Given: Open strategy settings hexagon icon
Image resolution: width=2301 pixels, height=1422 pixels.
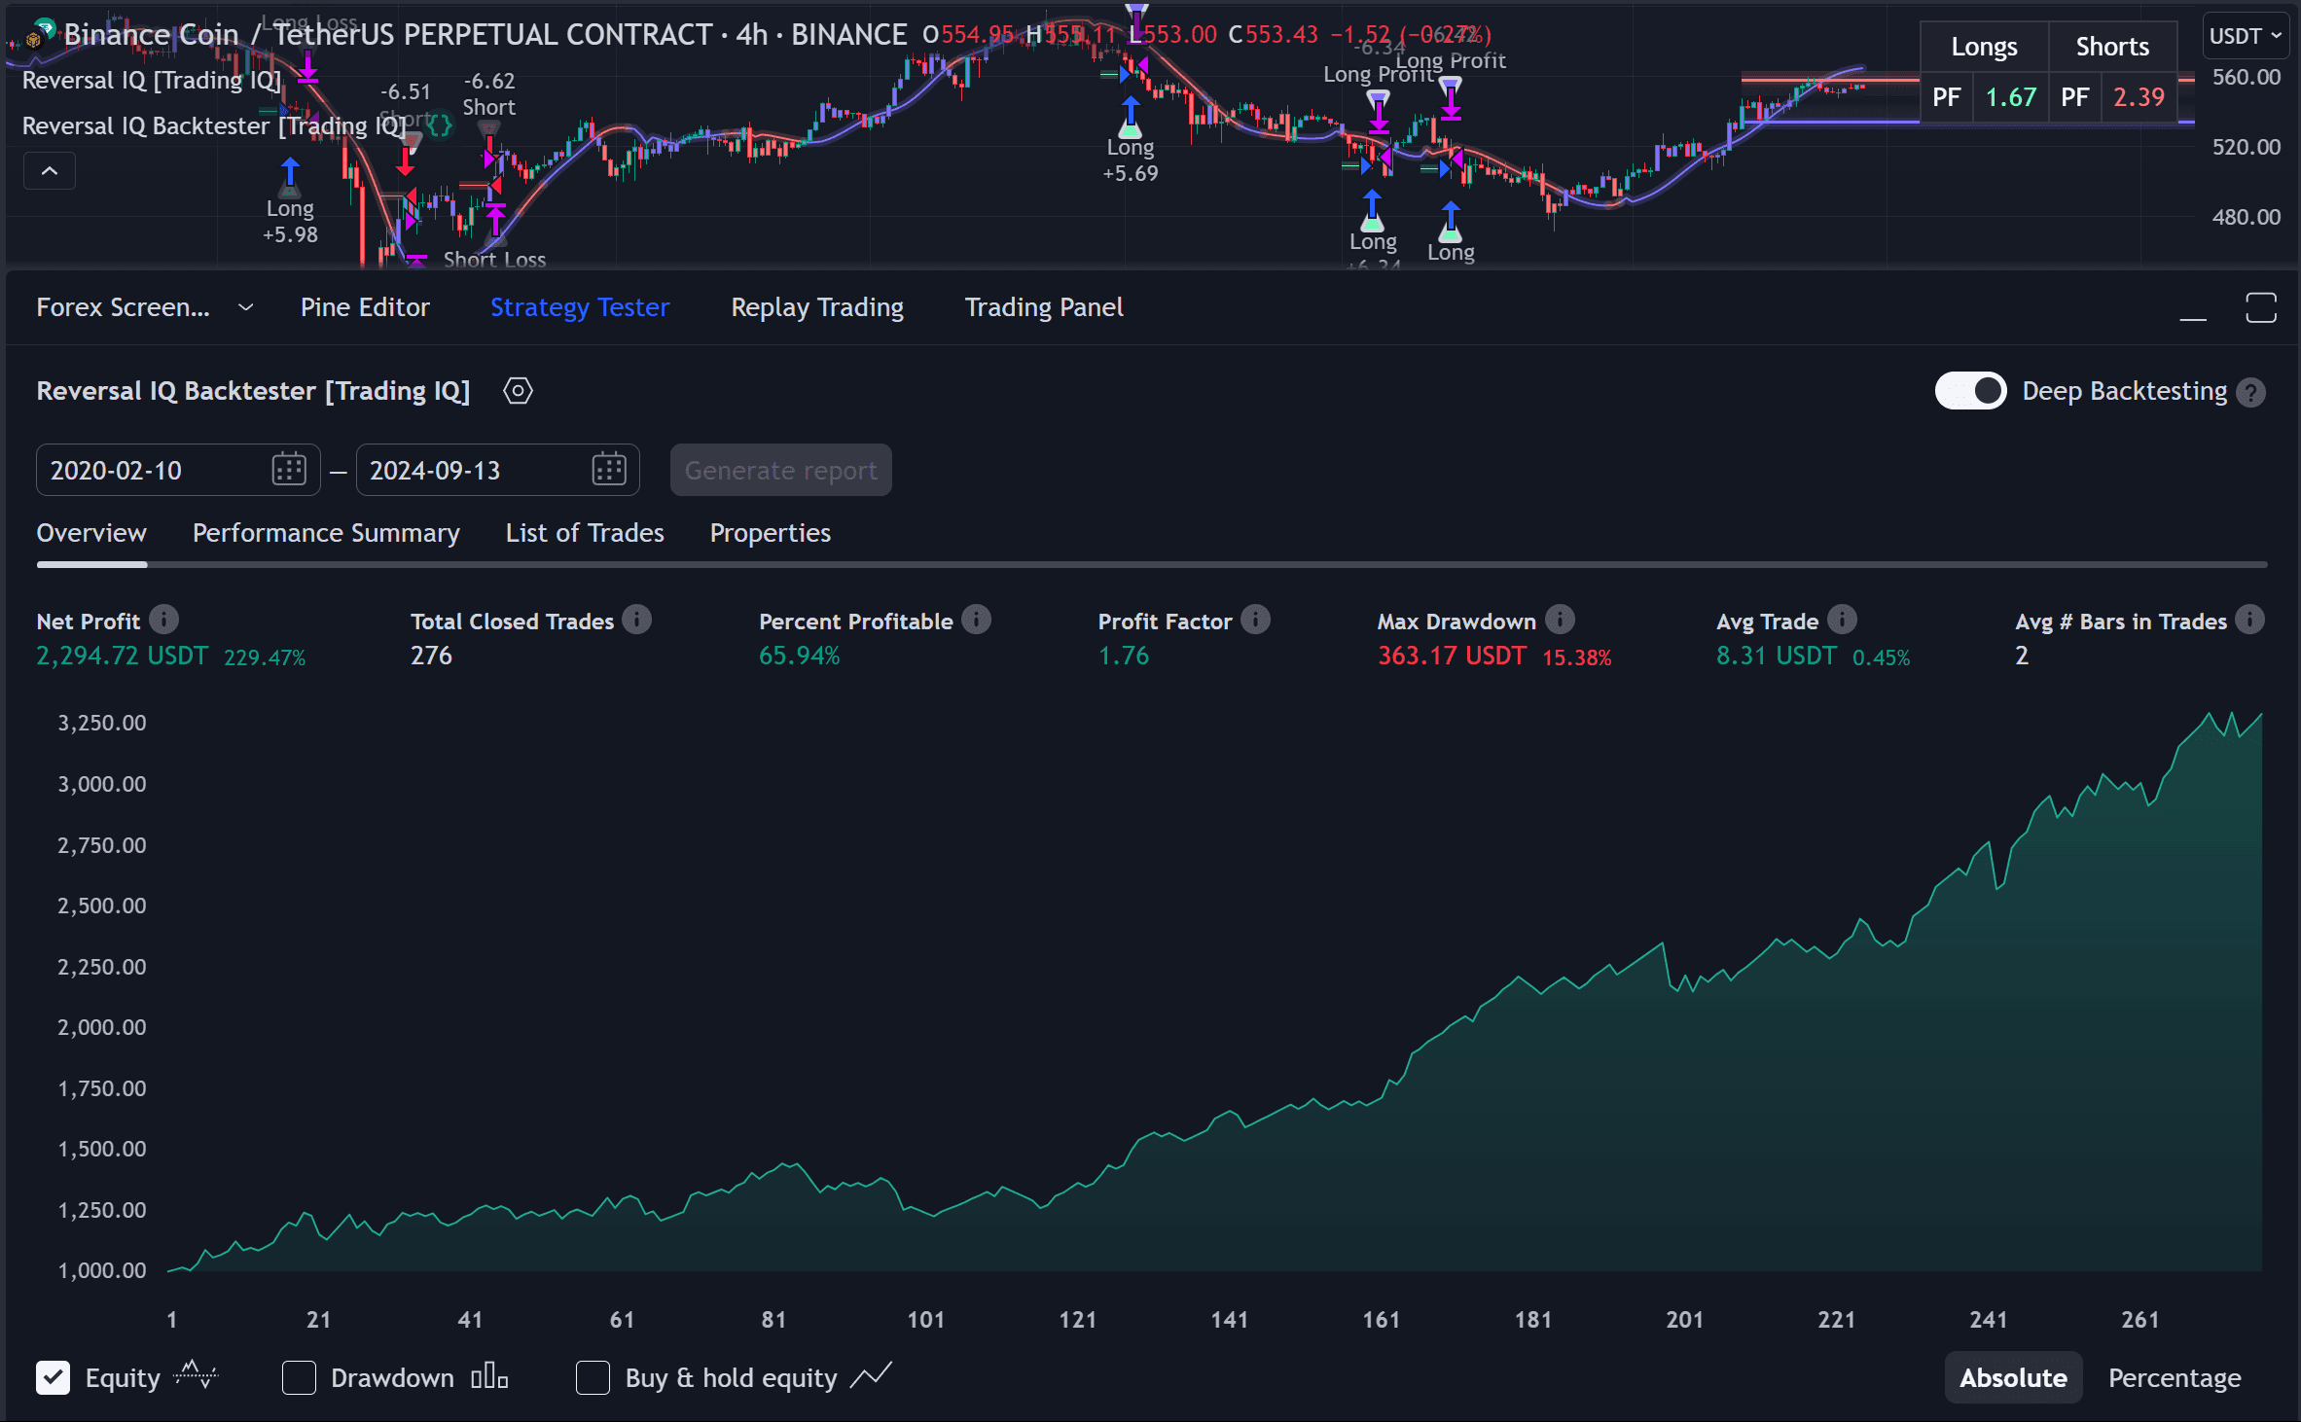Looking at the screenshot, I should pyautogui.click(x=518, y=391).
